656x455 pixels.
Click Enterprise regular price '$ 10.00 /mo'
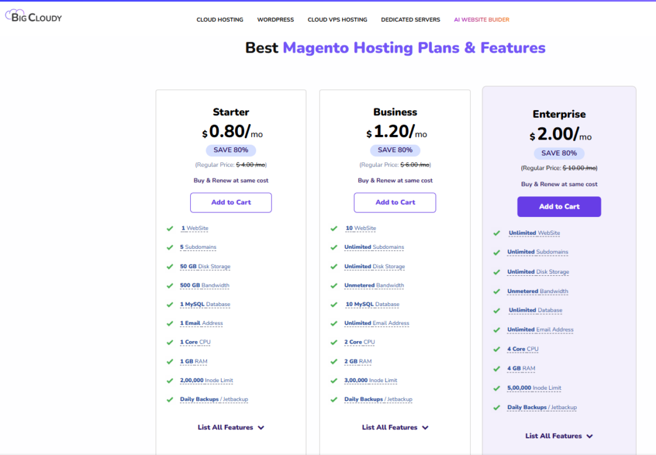579,168
